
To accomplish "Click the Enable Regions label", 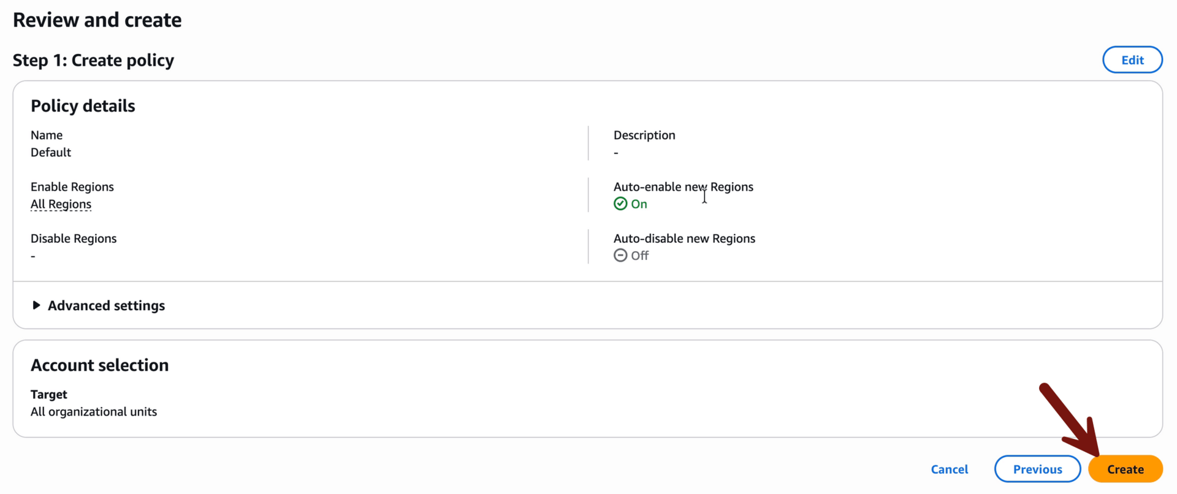I will (x=72, y=187).
